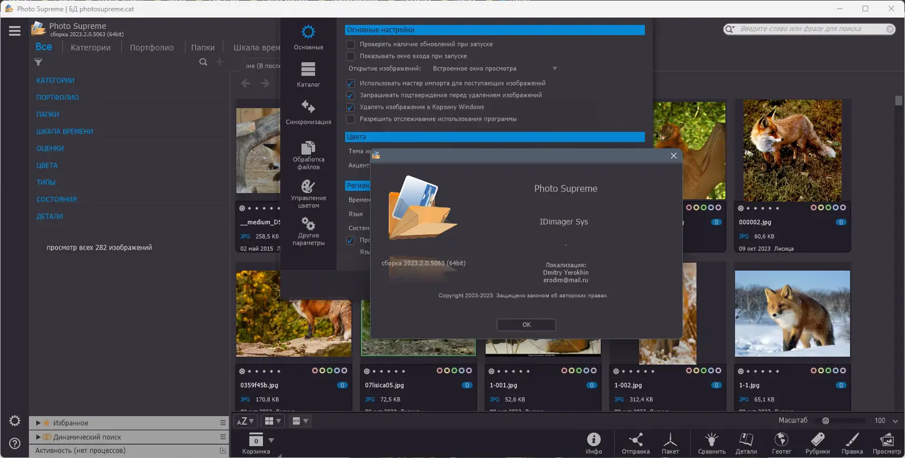Image resolution: width=905 pixels, height=458 pixels.
Task: Click the catalog search magnifier icon
Action: [x=203, y=62]
